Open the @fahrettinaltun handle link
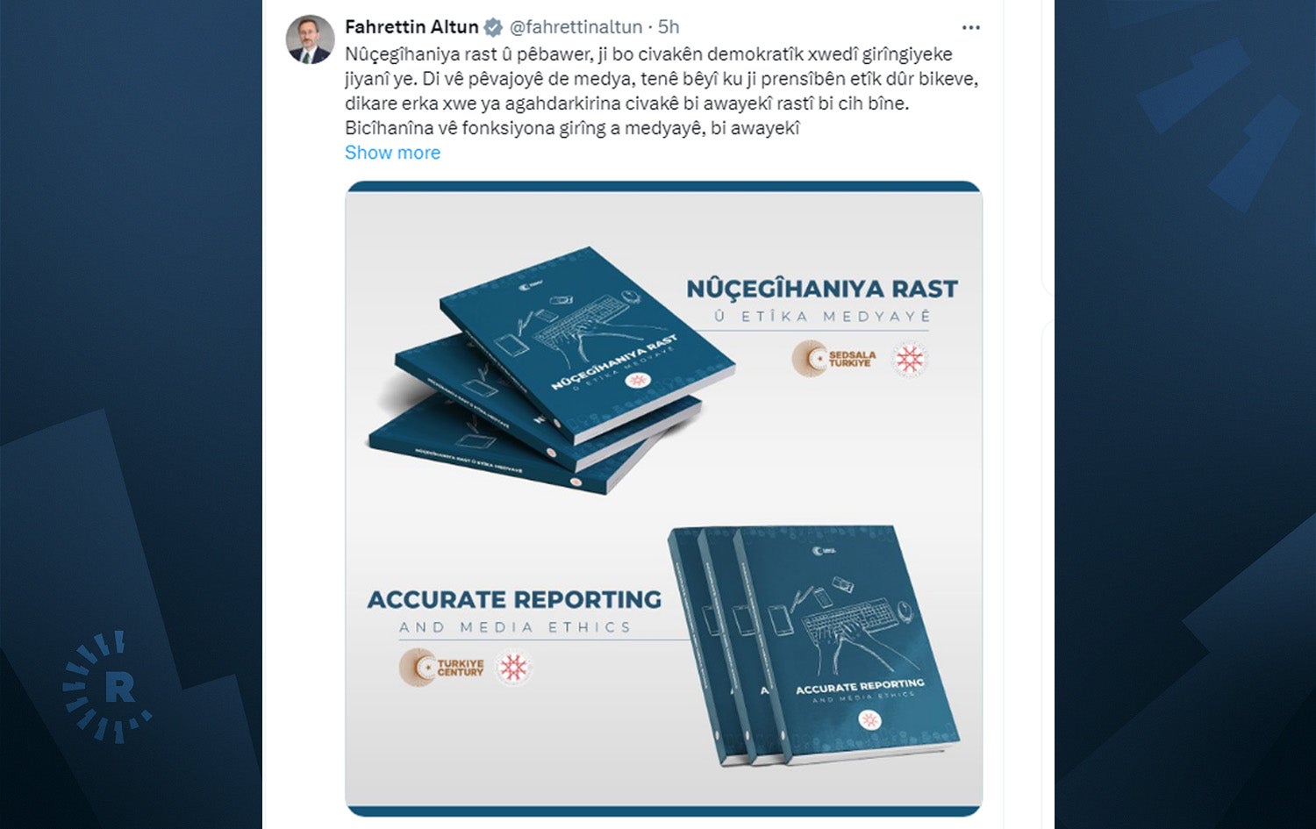Image resolution: width=1316 pixels, height=829 pixels. point(576,27)
